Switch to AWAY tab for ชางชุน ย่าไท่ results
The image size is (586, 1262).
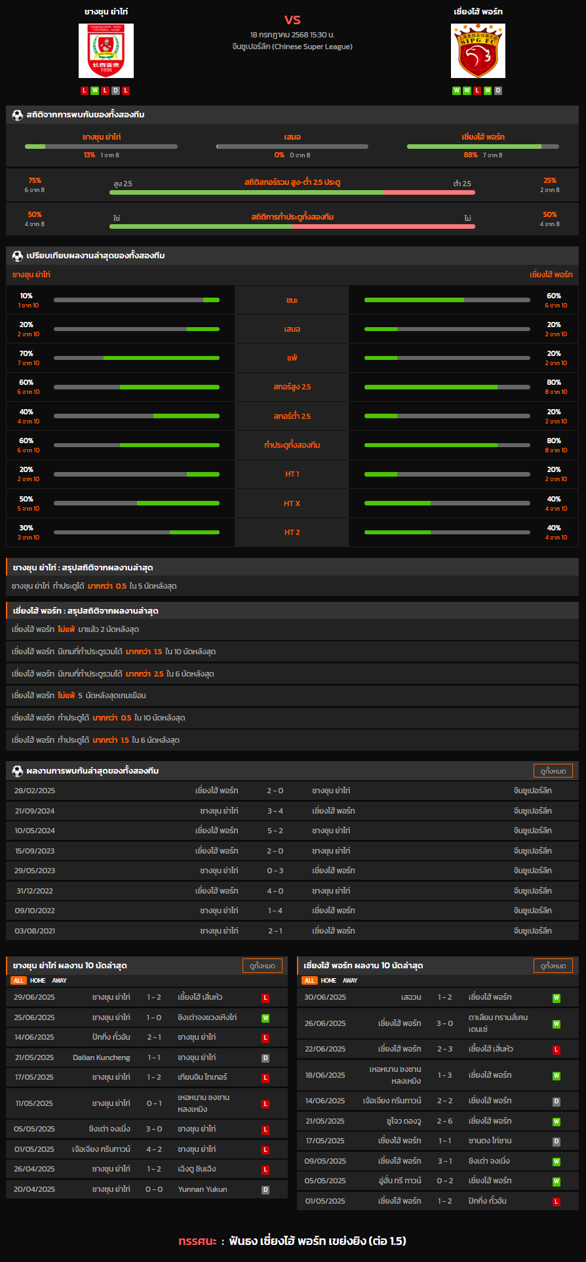pyautogui.click(x=60, y=981)
